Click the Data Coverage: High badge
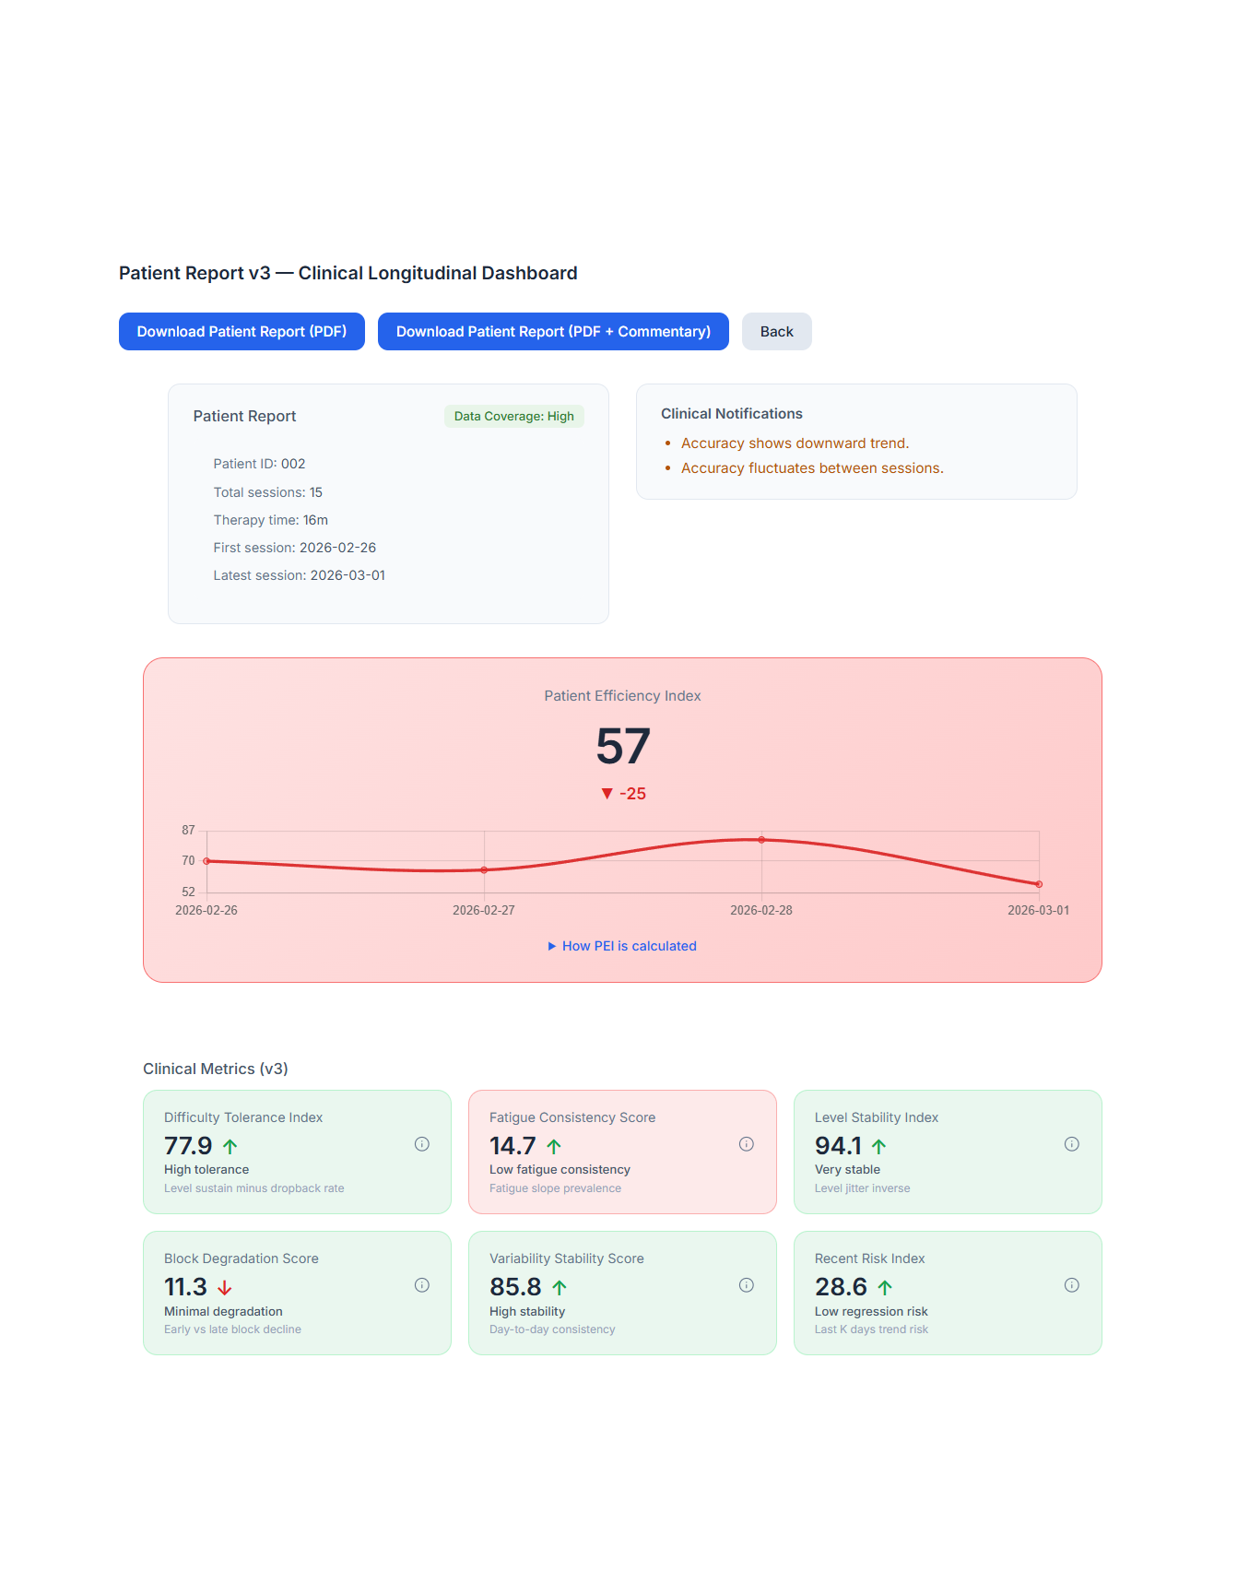Viewport: 1249px width, 1595px height. click(x=513, y=417)
